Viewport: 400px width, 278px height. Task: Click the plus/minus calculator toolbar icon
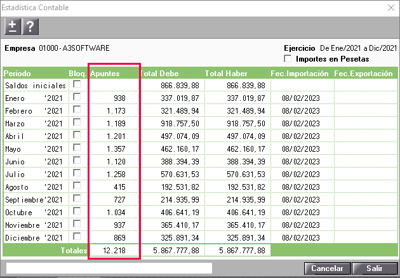[13, 27]
